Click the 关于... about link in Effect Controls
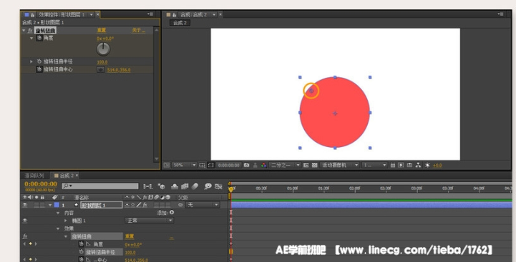516x262 pixels. coord(139,30)
